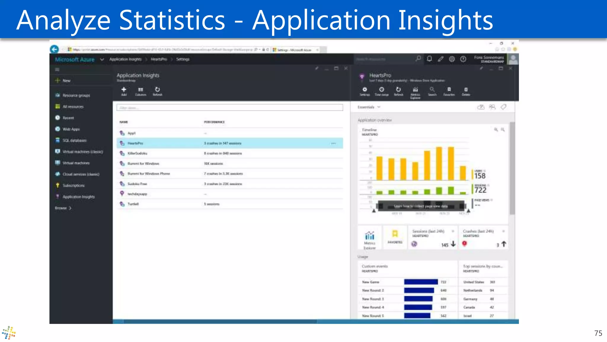Select the techdaysapp application row
This screenshot has width=607, height=342.
pyautogui.click(x=230, y=194)
